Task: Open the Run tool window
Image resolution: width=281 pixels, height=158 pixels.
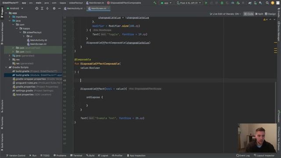Action: coord(33,155)
